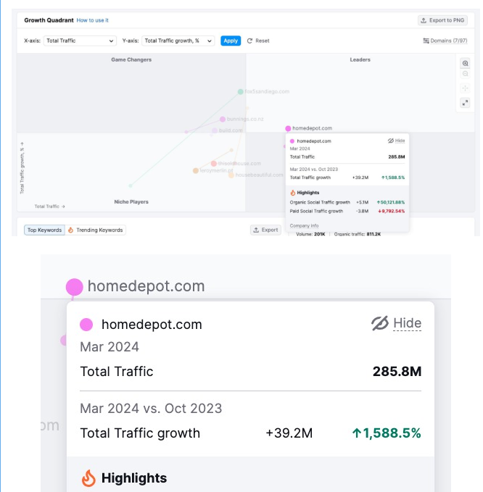Click the 9,792.54% paid social value
This screenshot has width=483, height=492.
coord(392,211)
